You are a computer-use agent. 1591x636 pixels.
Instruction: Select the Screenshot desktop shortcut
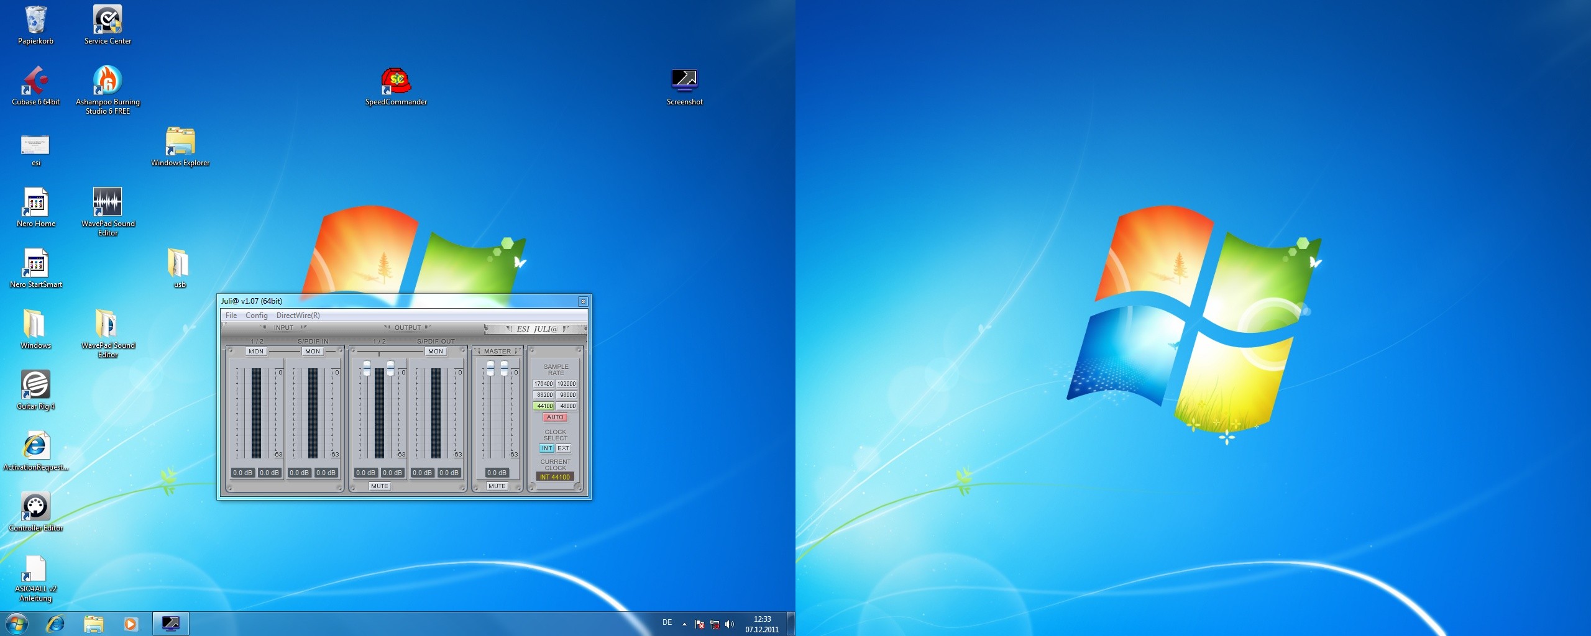(x=684, y=86)
